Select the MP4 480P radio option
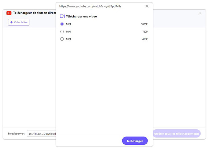This screenshot has width=208, height=149. [62, 39]
